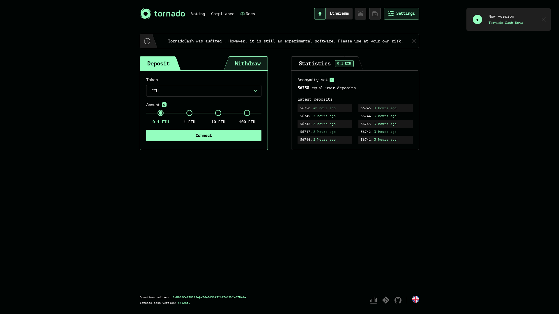The image size is (559, 314).
Task: Change language via UK flag icon
Action: (416, 299)
